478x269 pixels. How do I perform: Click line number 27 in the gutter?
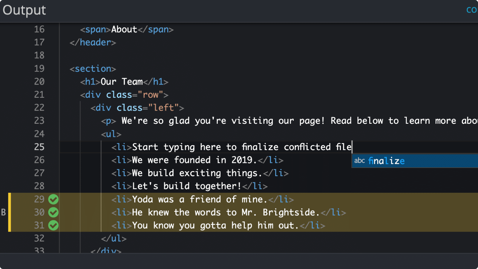point(39,173)
